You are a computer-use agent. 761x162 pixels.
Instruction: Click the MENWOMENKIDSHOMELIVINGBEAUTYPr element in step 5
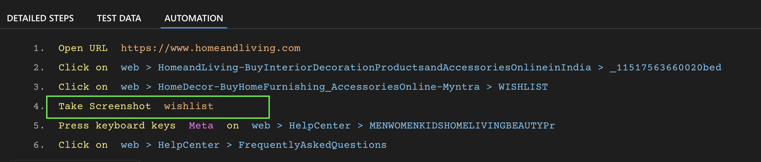click(462, 126)
